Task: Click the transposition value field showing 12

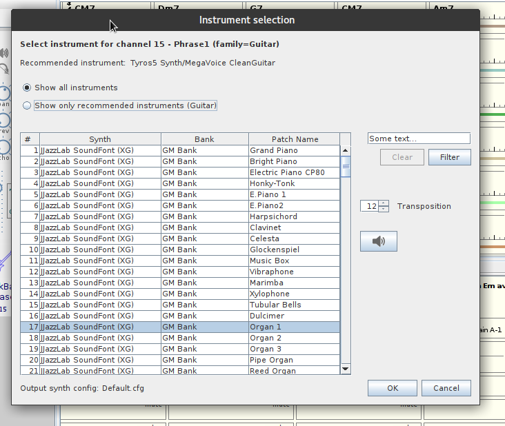Action: 369,206
